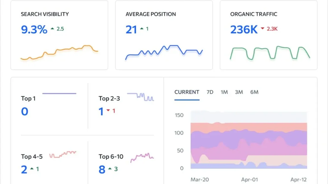The height and width of the screenshot is (184, 328).
Task: Switch to the 7D tab
Action: pos(210,92)
